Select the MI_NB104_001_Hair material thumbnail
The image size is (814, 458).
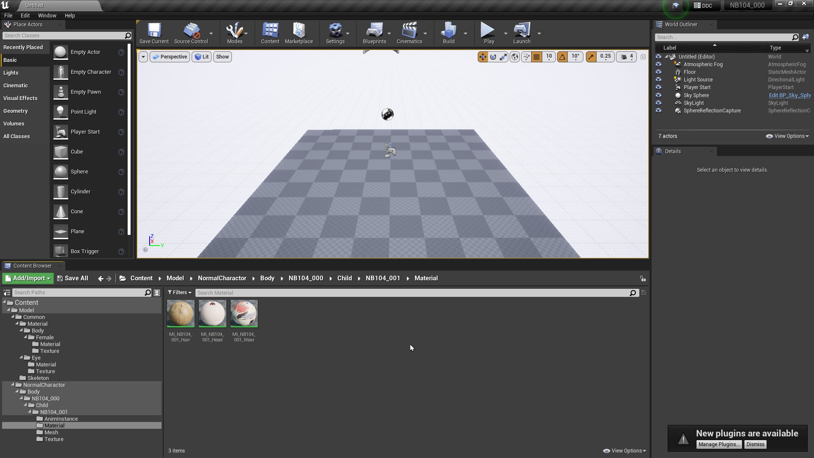click(181, 314)
